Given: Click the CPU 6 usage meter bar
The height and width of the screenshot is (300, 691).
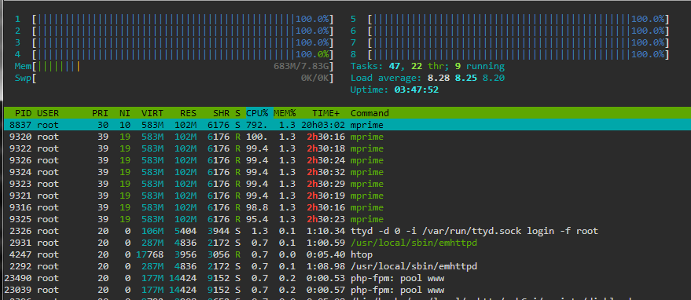Looking at the screenshot, I should pos(519,31).
